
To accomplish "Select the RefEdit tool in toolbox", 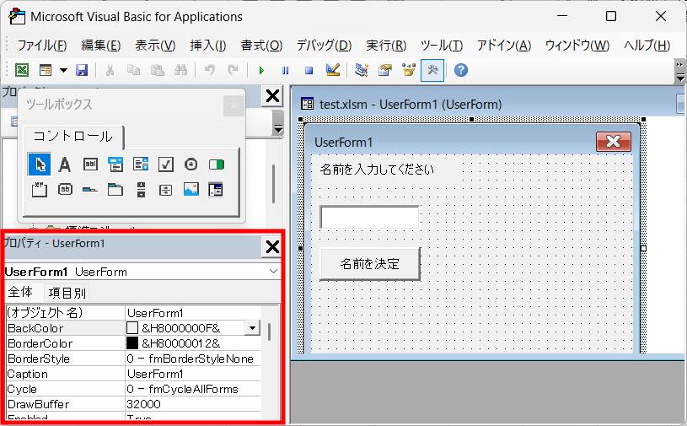I will [x=216, y=189].
